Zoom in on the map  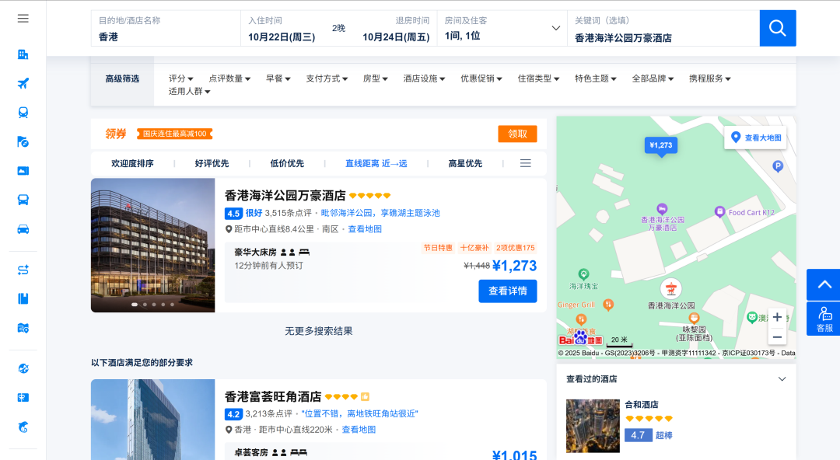pos(776,317)
